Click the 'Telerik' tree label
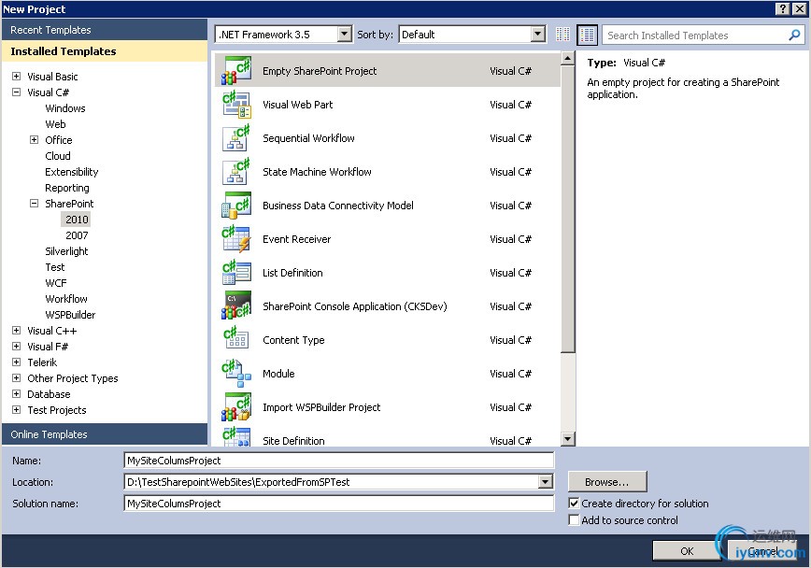The width and height of the screenshot is (811, 568). click(42, 362)
